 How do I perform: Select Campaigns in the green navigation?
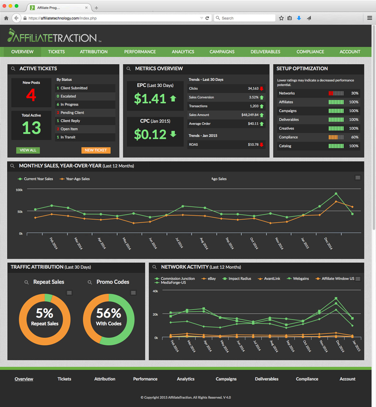point(222,51)
